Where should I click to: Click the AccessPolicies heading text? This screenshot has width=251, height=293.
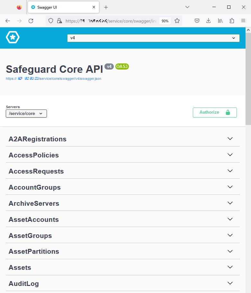pos(34,155)
